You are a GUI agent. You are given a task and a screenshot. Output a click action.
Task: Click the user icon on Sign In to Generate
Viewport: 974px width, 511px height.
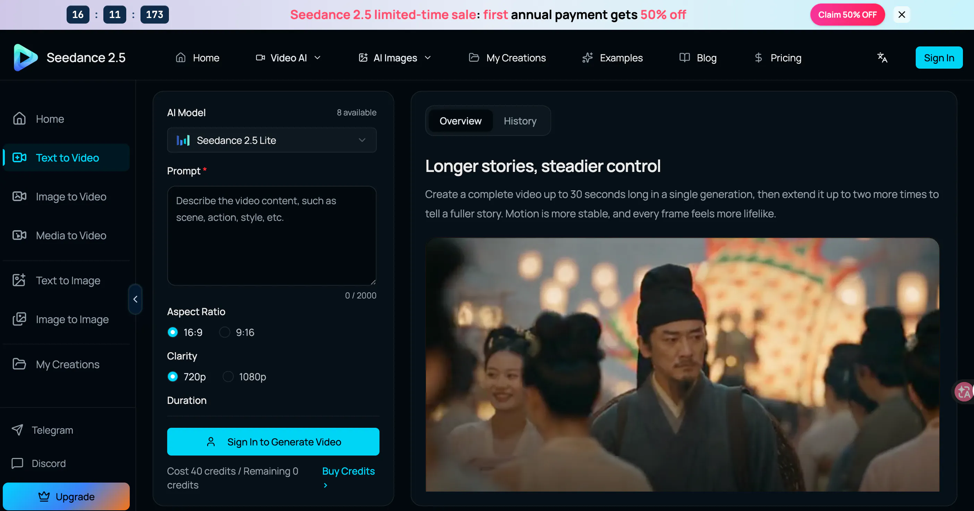[211, 441]
